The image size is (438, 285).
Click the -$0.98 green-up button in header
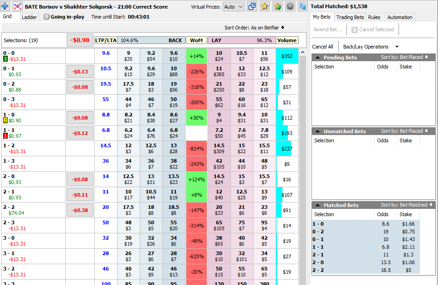click(x=80, y=40)
